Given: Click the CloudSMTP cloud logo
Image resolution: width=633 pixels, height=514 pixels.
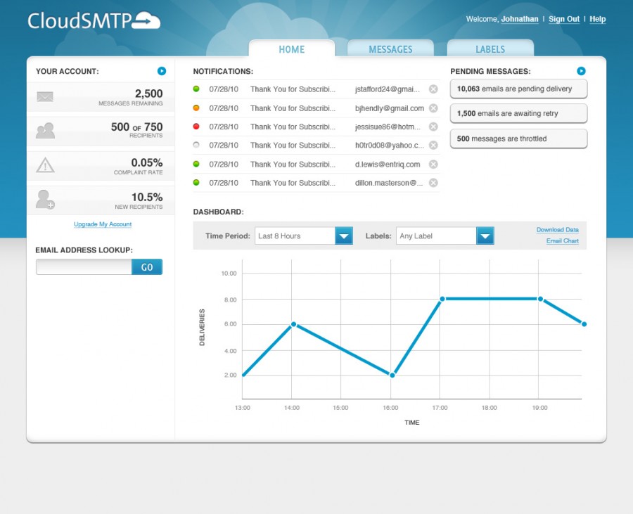Looking at the screenshot, I should click(94, 20).
